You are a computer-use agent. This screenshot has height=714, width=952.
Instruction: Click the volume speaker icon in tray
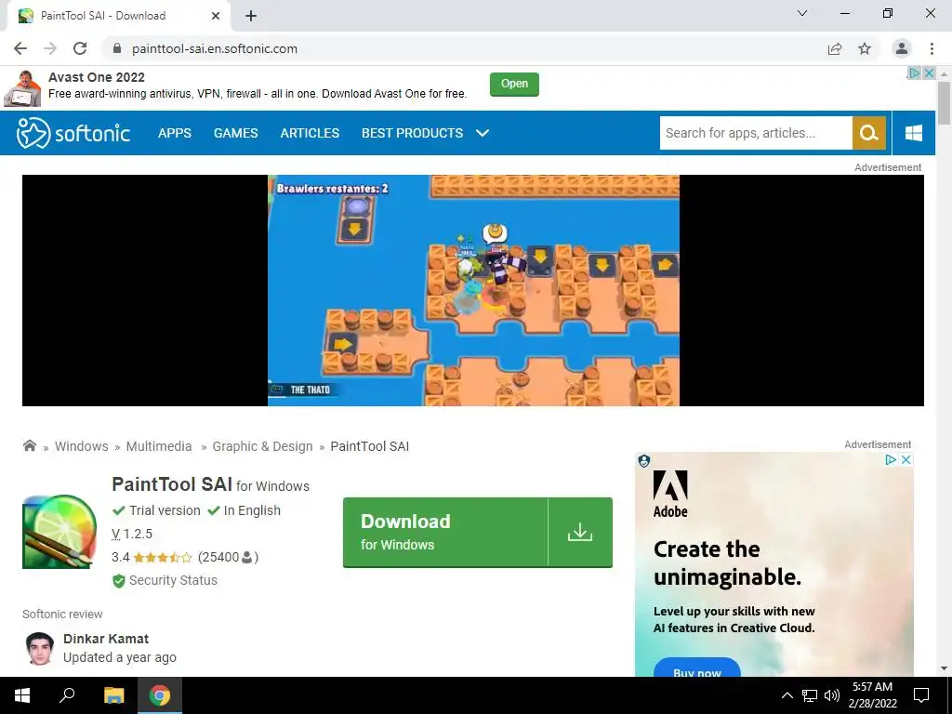(x=832, y=695)
